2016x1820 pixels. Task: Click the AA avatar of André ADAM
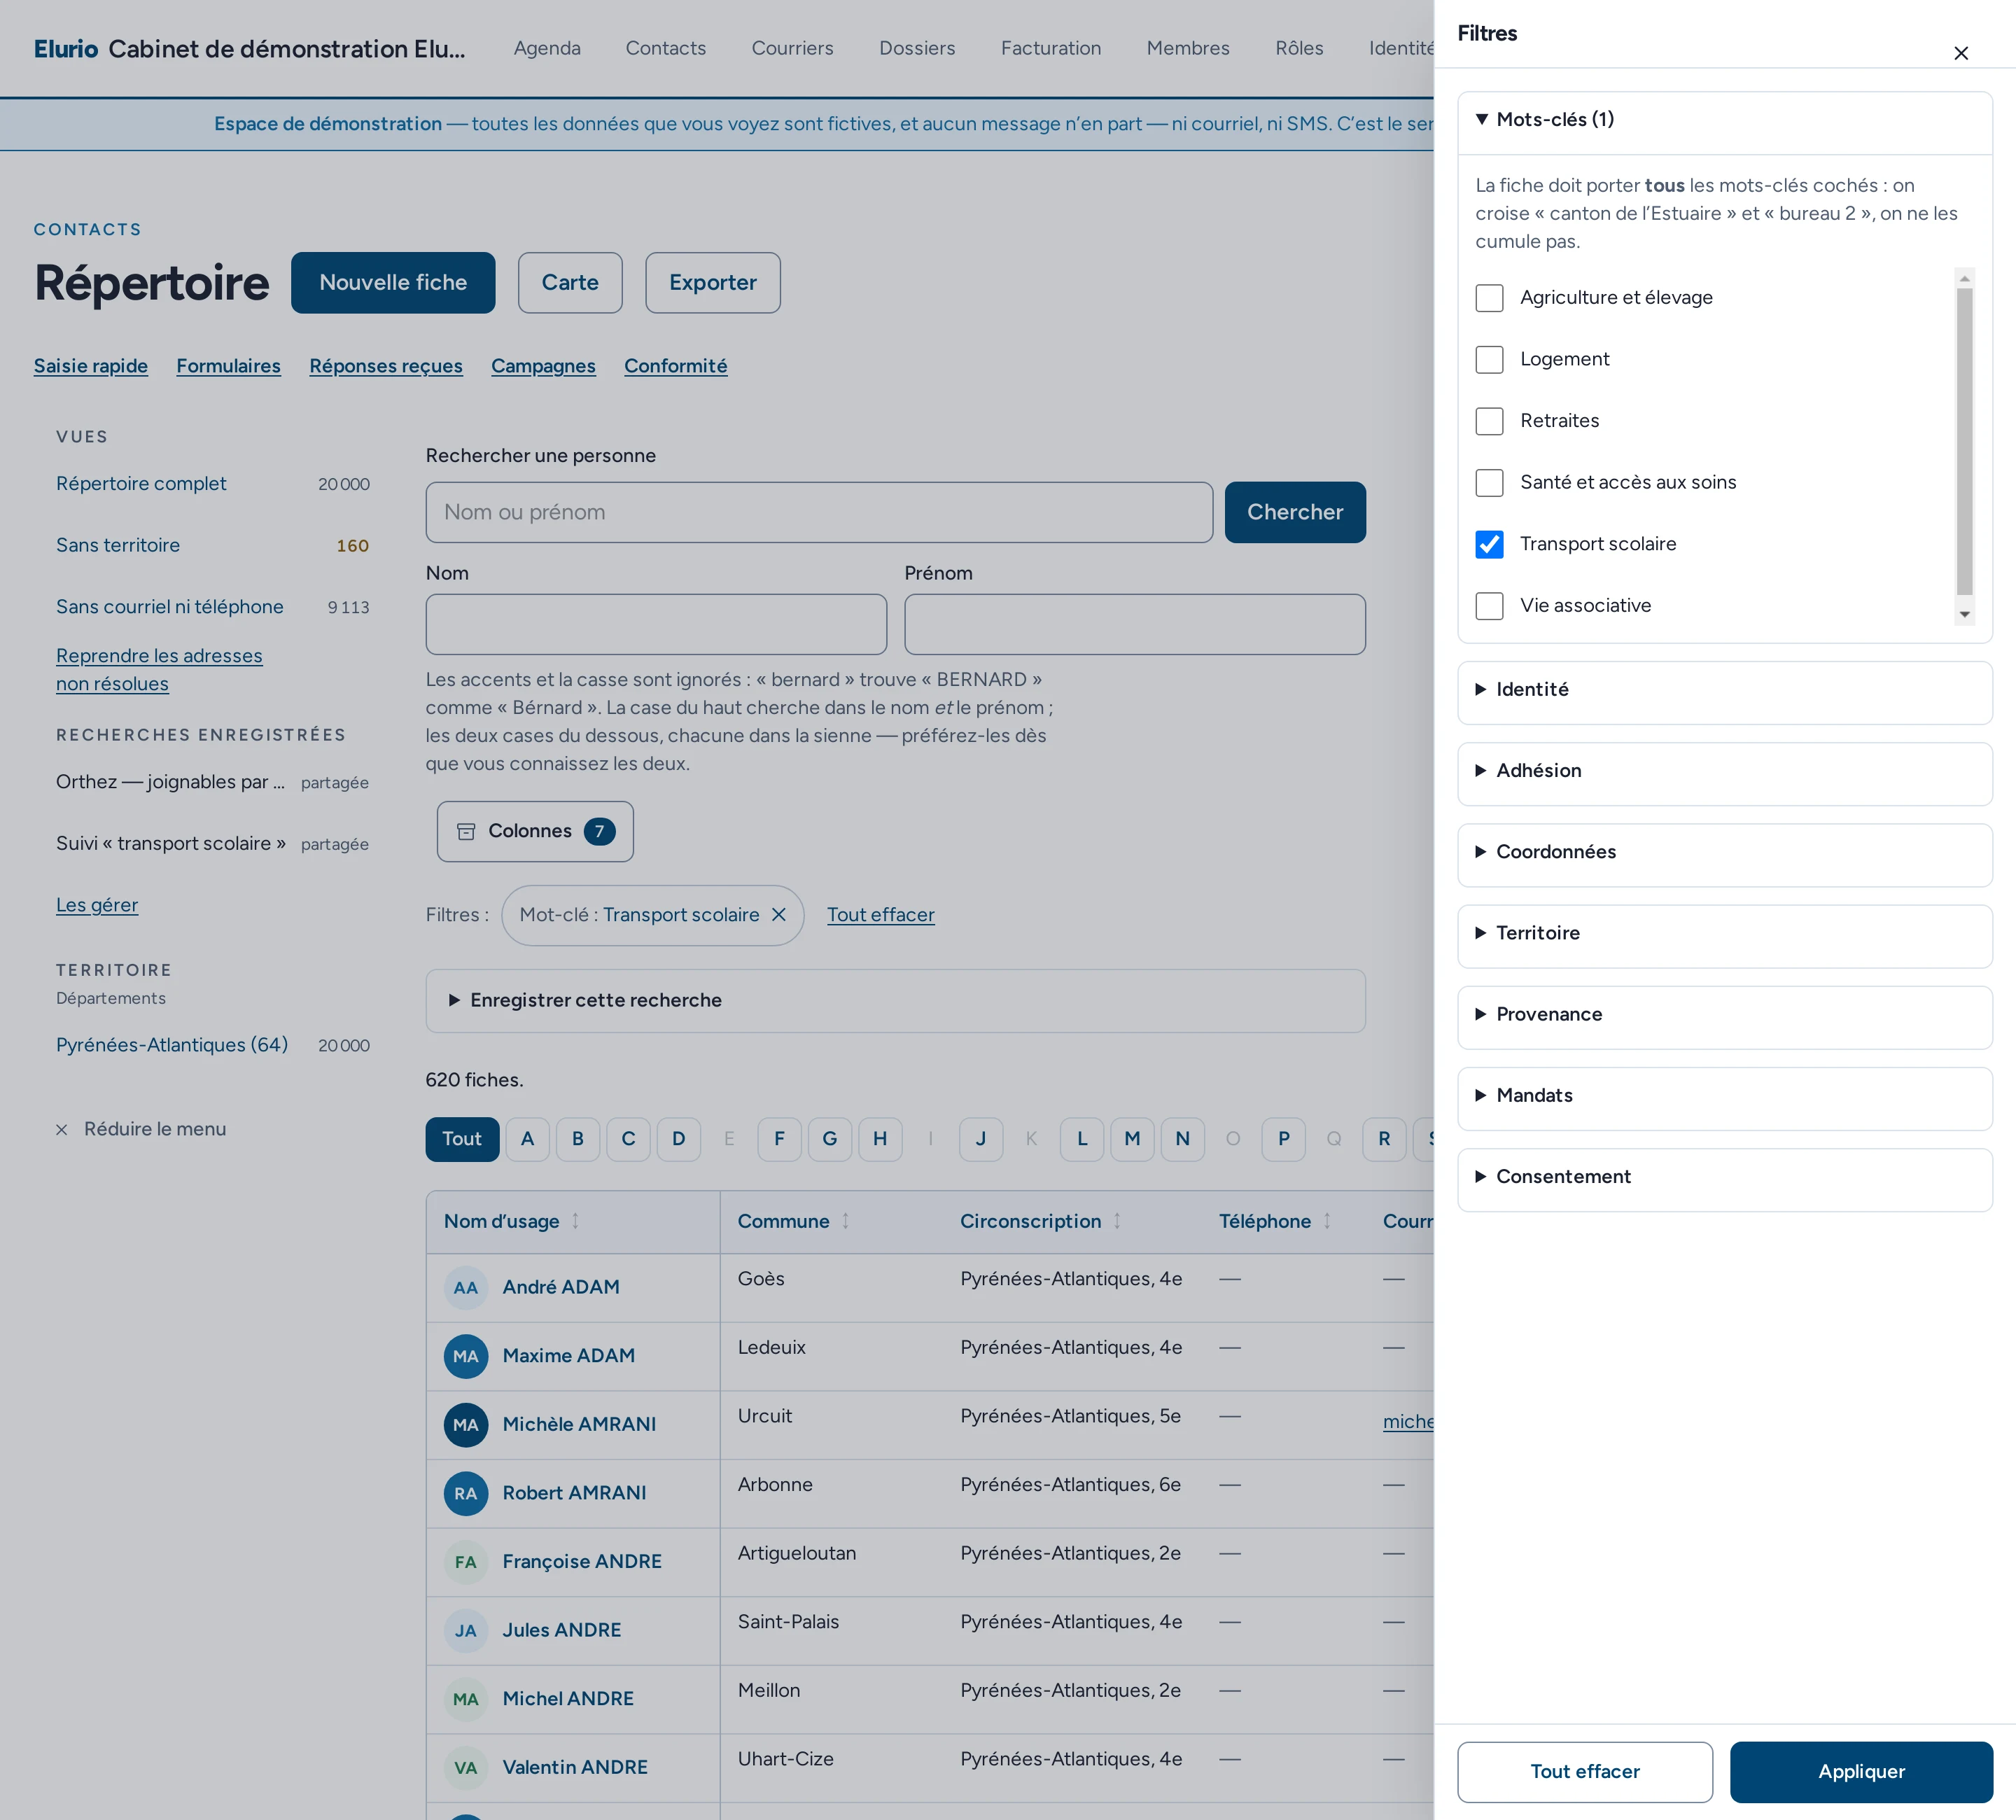(x=466, y=1288)
